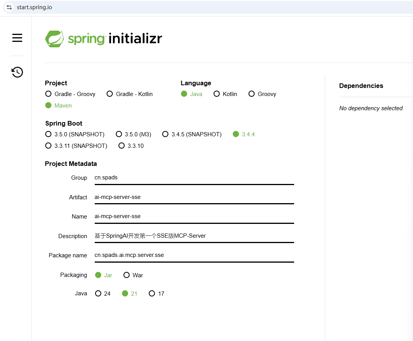Click the site info icon in address bar
Image resolution: width=413 pixels, height=341 pixels.
coord(9,7)
